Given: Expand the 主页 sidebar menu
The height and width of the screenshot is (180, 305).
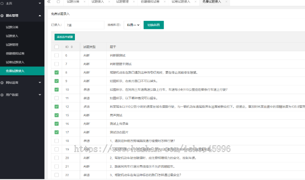Looking at the screenshot, I should tap(40, 3).
